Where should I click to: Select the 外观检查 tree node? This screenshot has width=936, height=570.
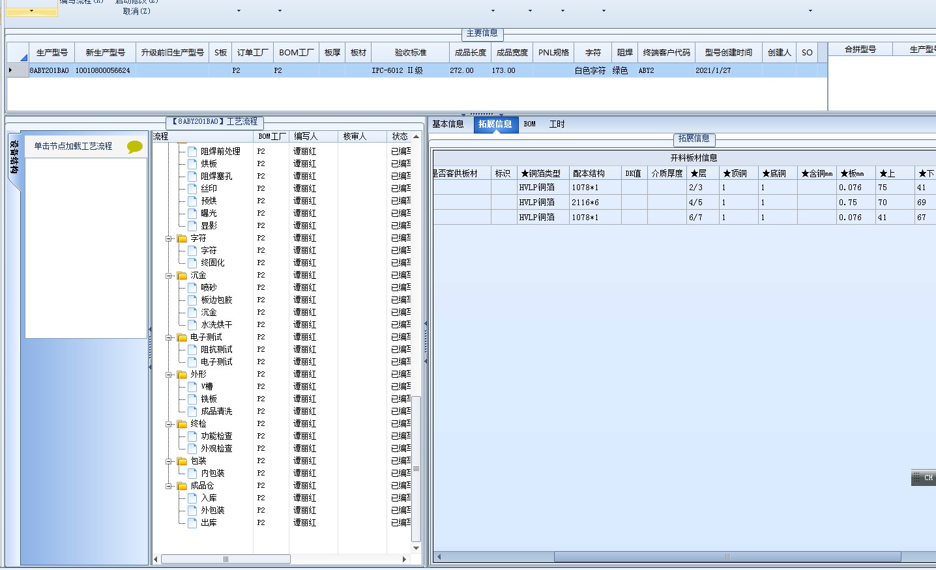coord(216,449)
